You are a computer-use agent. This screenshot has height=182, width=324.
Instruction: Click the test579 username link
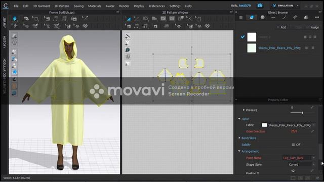click(x=245, y=6)
